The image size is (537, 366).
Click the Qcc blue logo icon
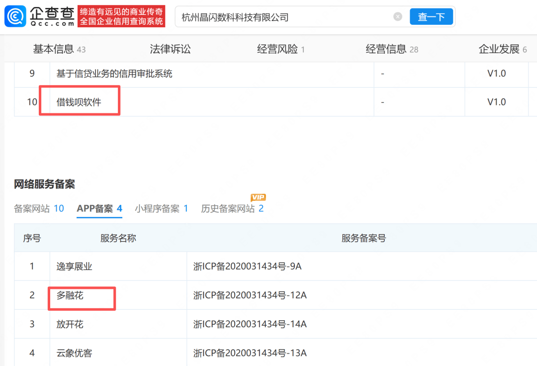point(15,16)
